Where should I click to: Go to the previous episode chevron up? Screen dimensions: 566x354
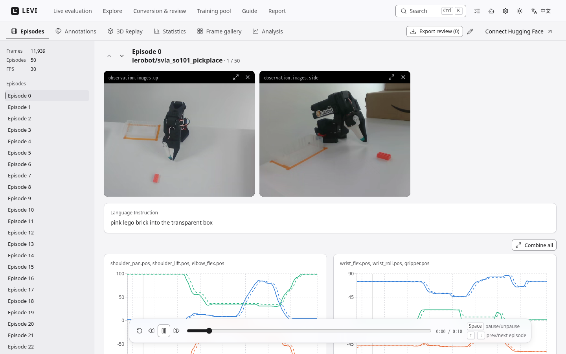tap(109, 56)
